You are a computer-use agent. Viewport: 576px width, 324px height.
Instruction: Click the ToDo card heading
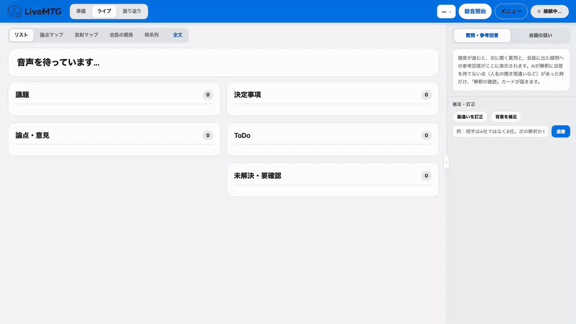tap(242, 136)
